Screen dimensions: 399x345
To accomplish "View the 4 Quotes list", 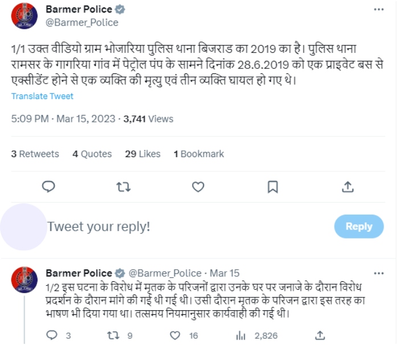I will 92,154.
